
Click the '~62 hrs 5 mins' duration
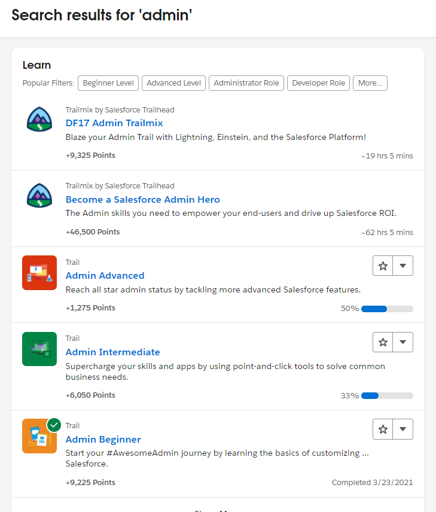[x=387, y=233]
